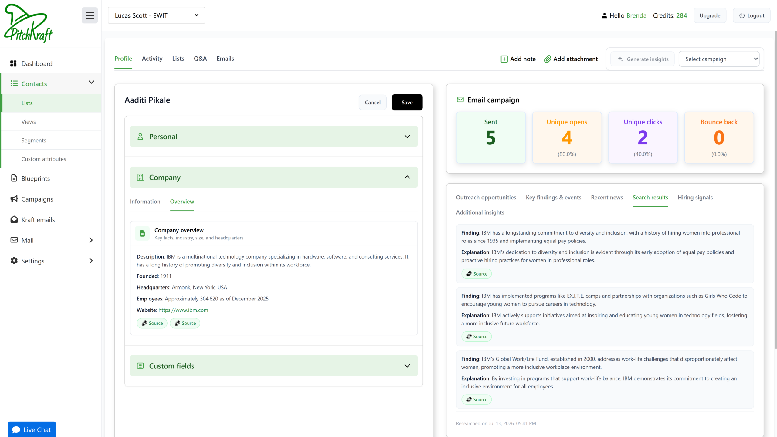
Task: Click the Generate insights sparkle icon
Action: pos(621,59)
